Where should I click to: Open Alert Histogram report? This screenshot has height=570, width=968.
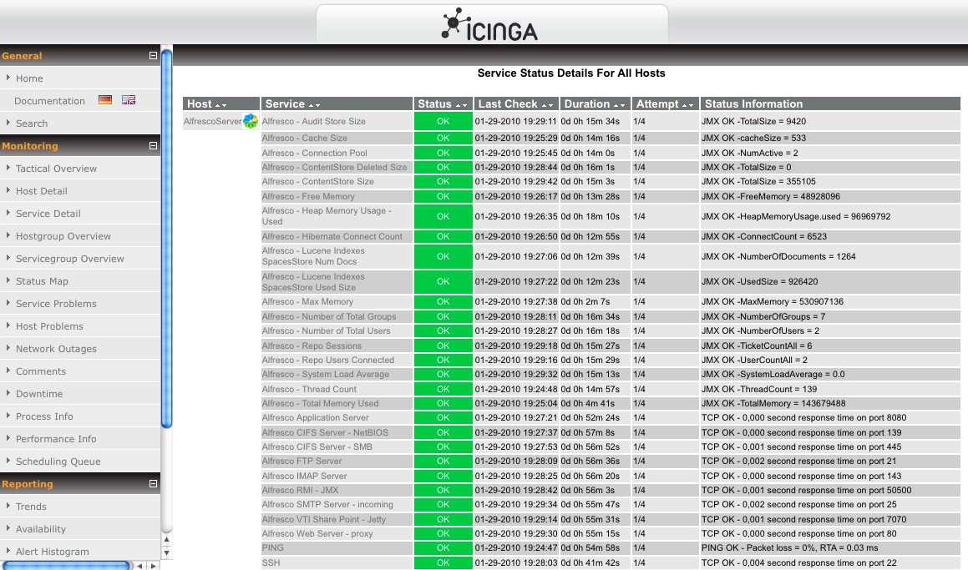[53, 552]
